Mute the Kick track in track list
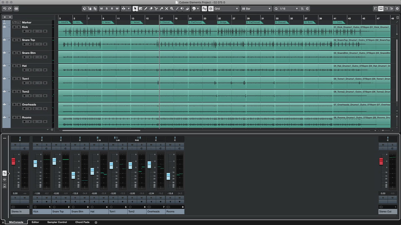This screenshot has width=401, height=225. [x=14, y=27]
